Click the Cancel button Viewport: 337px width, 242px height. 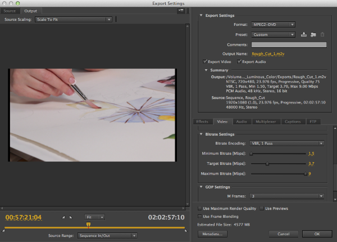(284, 234)
